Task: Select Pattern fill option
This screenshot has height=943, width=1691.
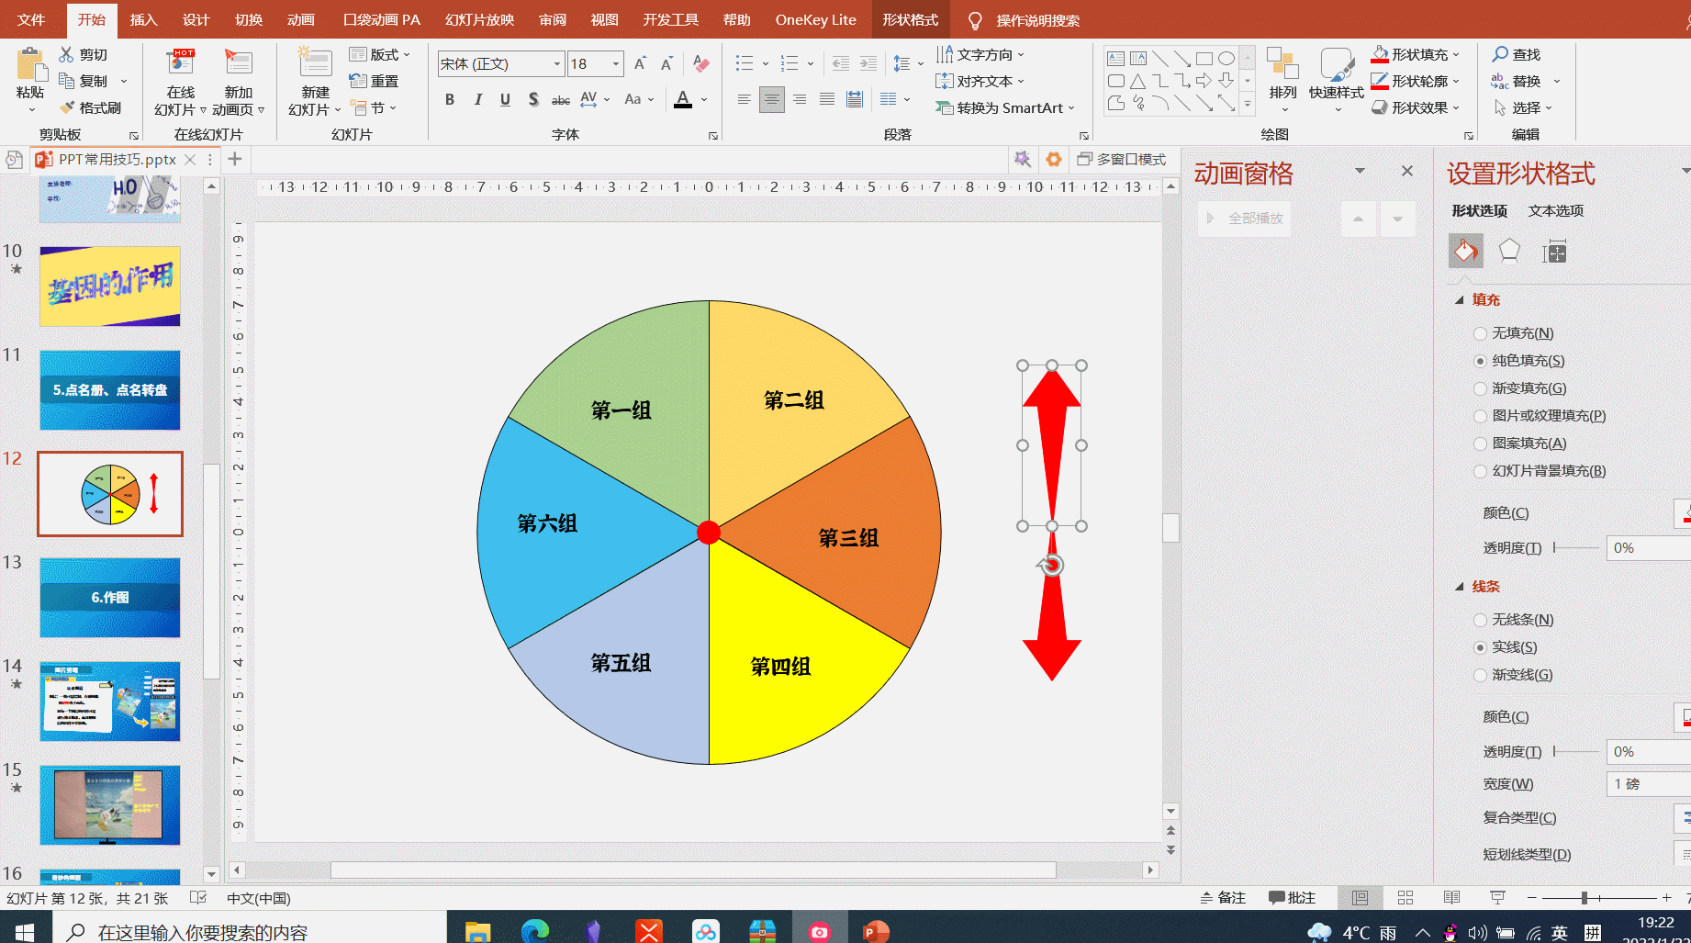Action: tap(1519, 443)
